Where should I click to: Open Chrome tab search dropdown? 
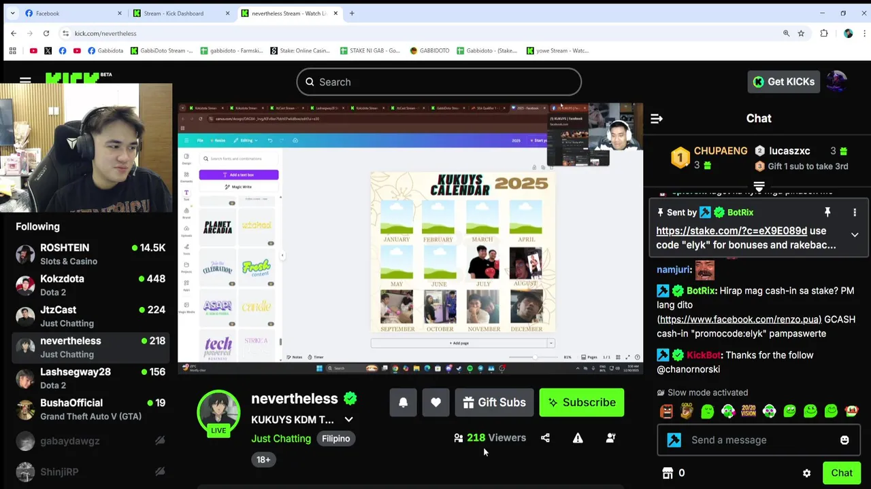point(12,14)
